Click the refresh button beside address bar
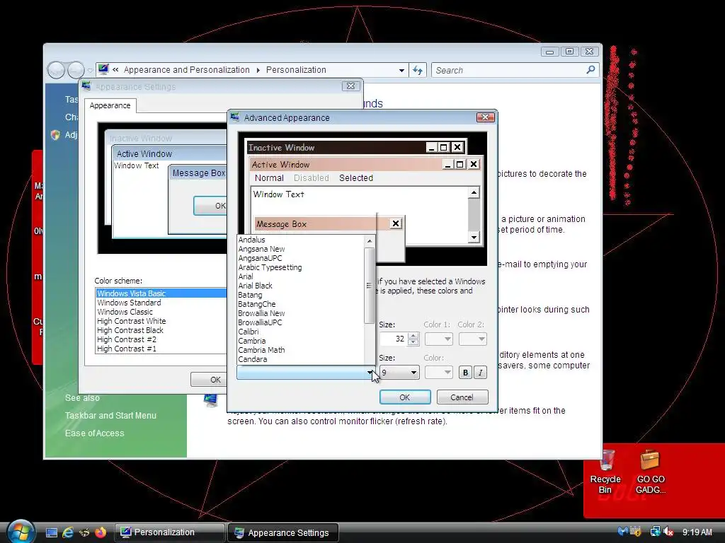The width and height of the screenshot is (725, 543). point(418,70)
